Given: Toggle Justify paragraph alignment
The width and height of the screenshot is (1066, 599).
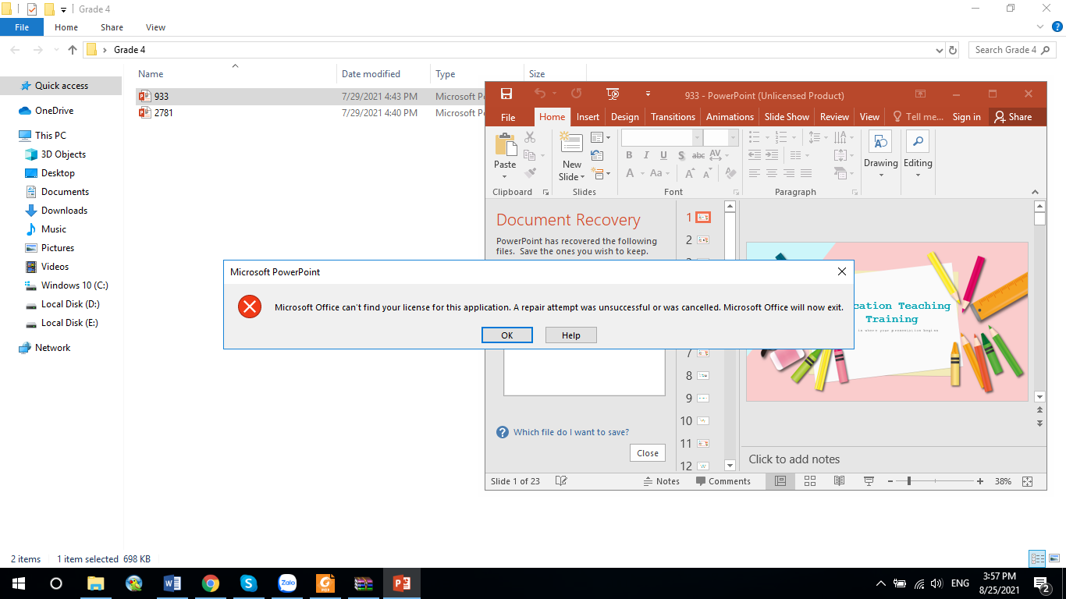Looking at the screenshot, I should tap(806, 173).
